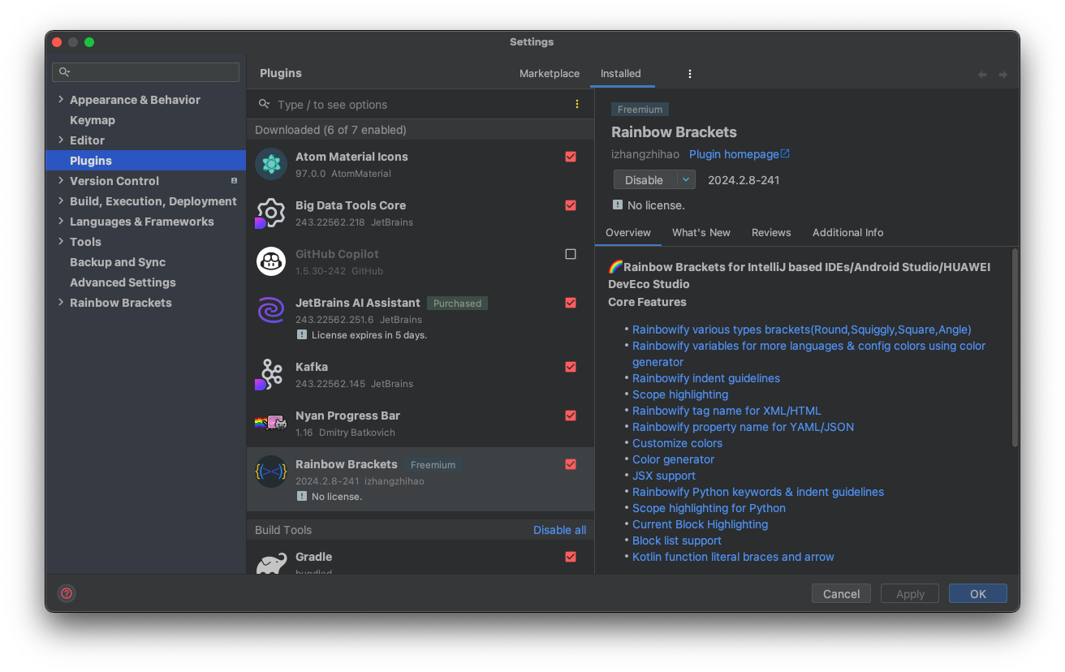Screen dimensions: 1065x672
Task: Select Advanced Settings item
Action: coord(123,282)
